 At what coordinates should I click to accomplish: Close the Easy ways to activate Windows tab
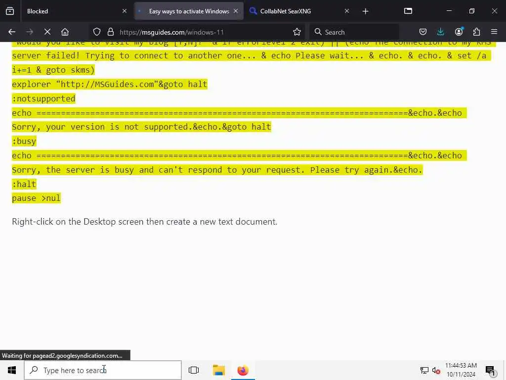236,11
